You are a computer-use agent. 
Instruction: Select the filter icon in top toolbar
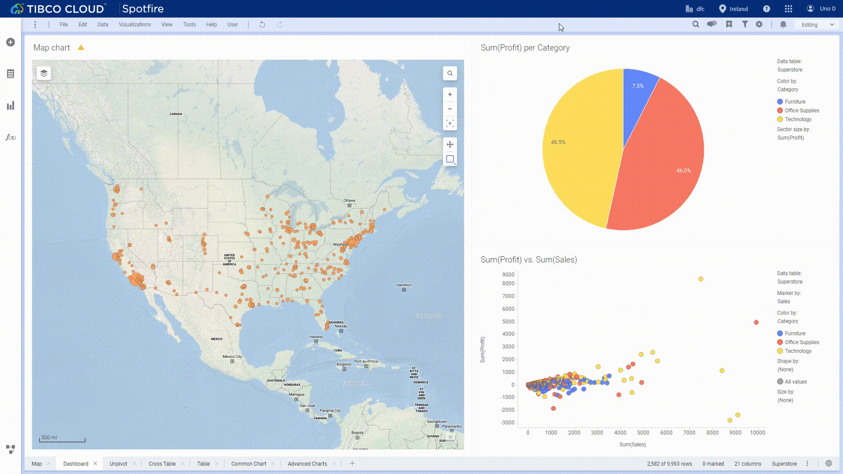[x=745, y=24]
